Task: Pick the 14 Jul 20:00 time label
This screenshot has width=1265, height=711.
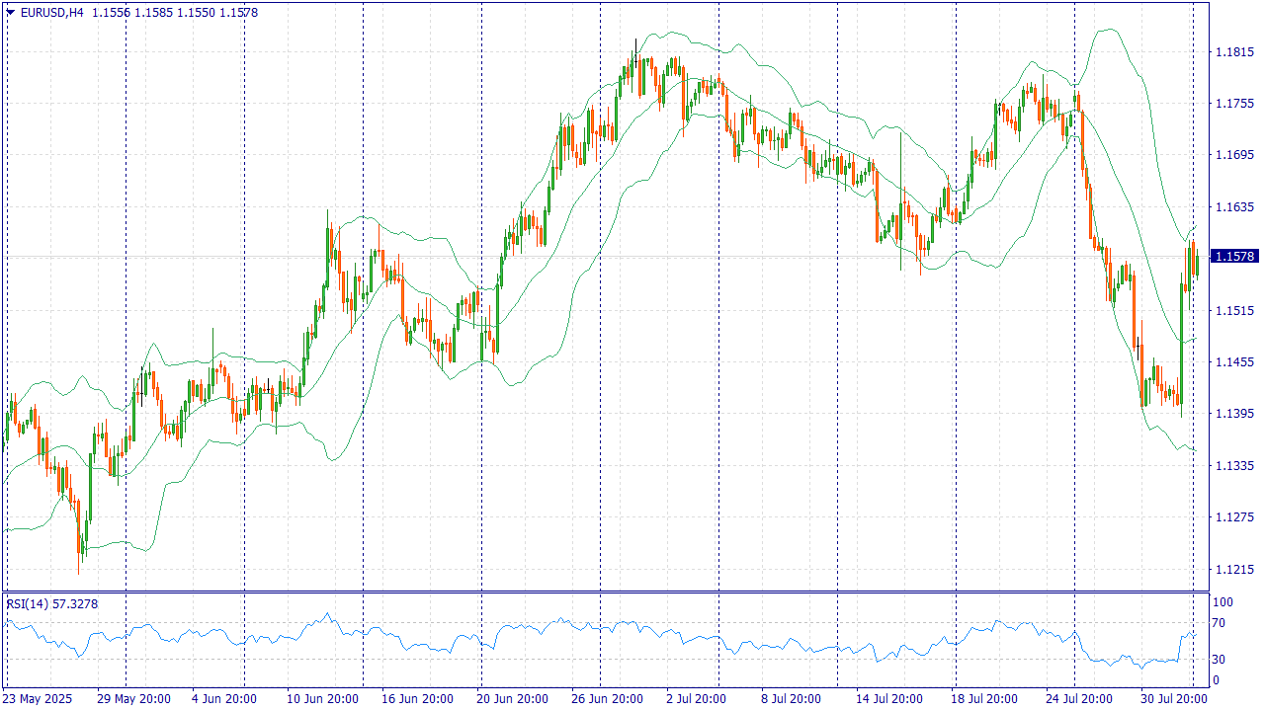Action: click(x=888, y=699)
